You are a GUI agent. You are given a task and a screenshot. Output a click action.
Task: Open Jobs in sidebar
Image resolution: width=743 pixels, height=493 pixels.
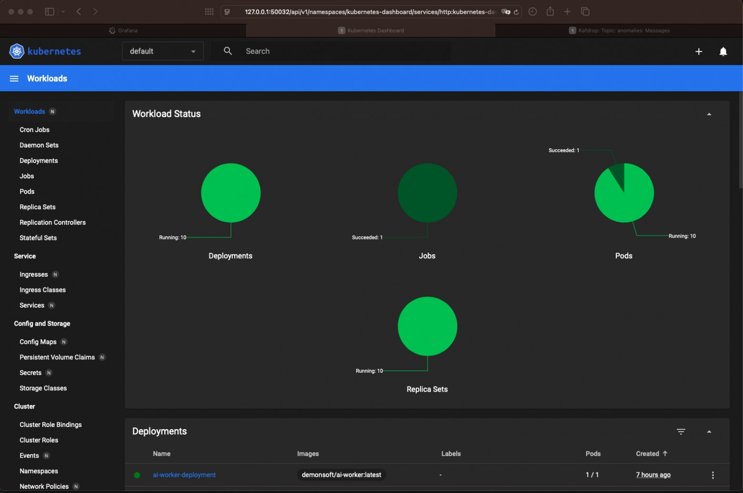27,176
